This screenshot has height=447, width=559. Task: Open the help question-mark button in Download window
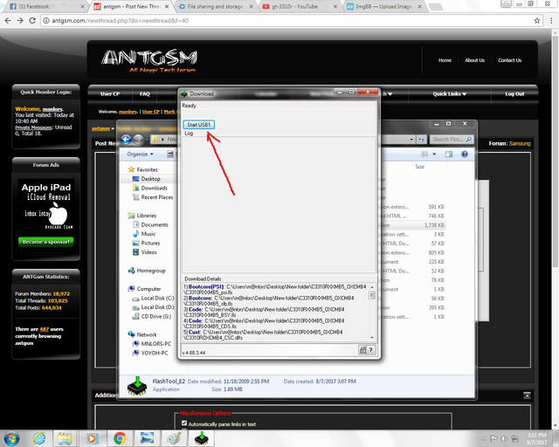pos(371,350)
